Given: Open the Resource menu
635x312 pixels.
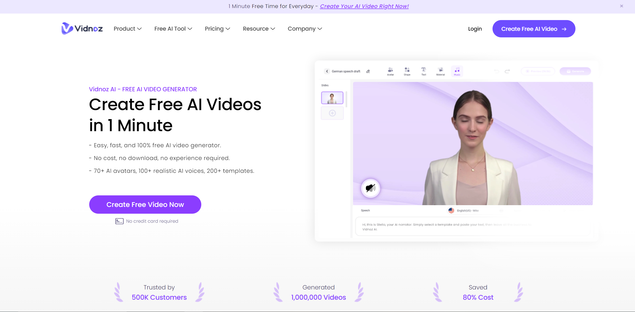Looking at the screenshot, I should (x=259, y=29).
